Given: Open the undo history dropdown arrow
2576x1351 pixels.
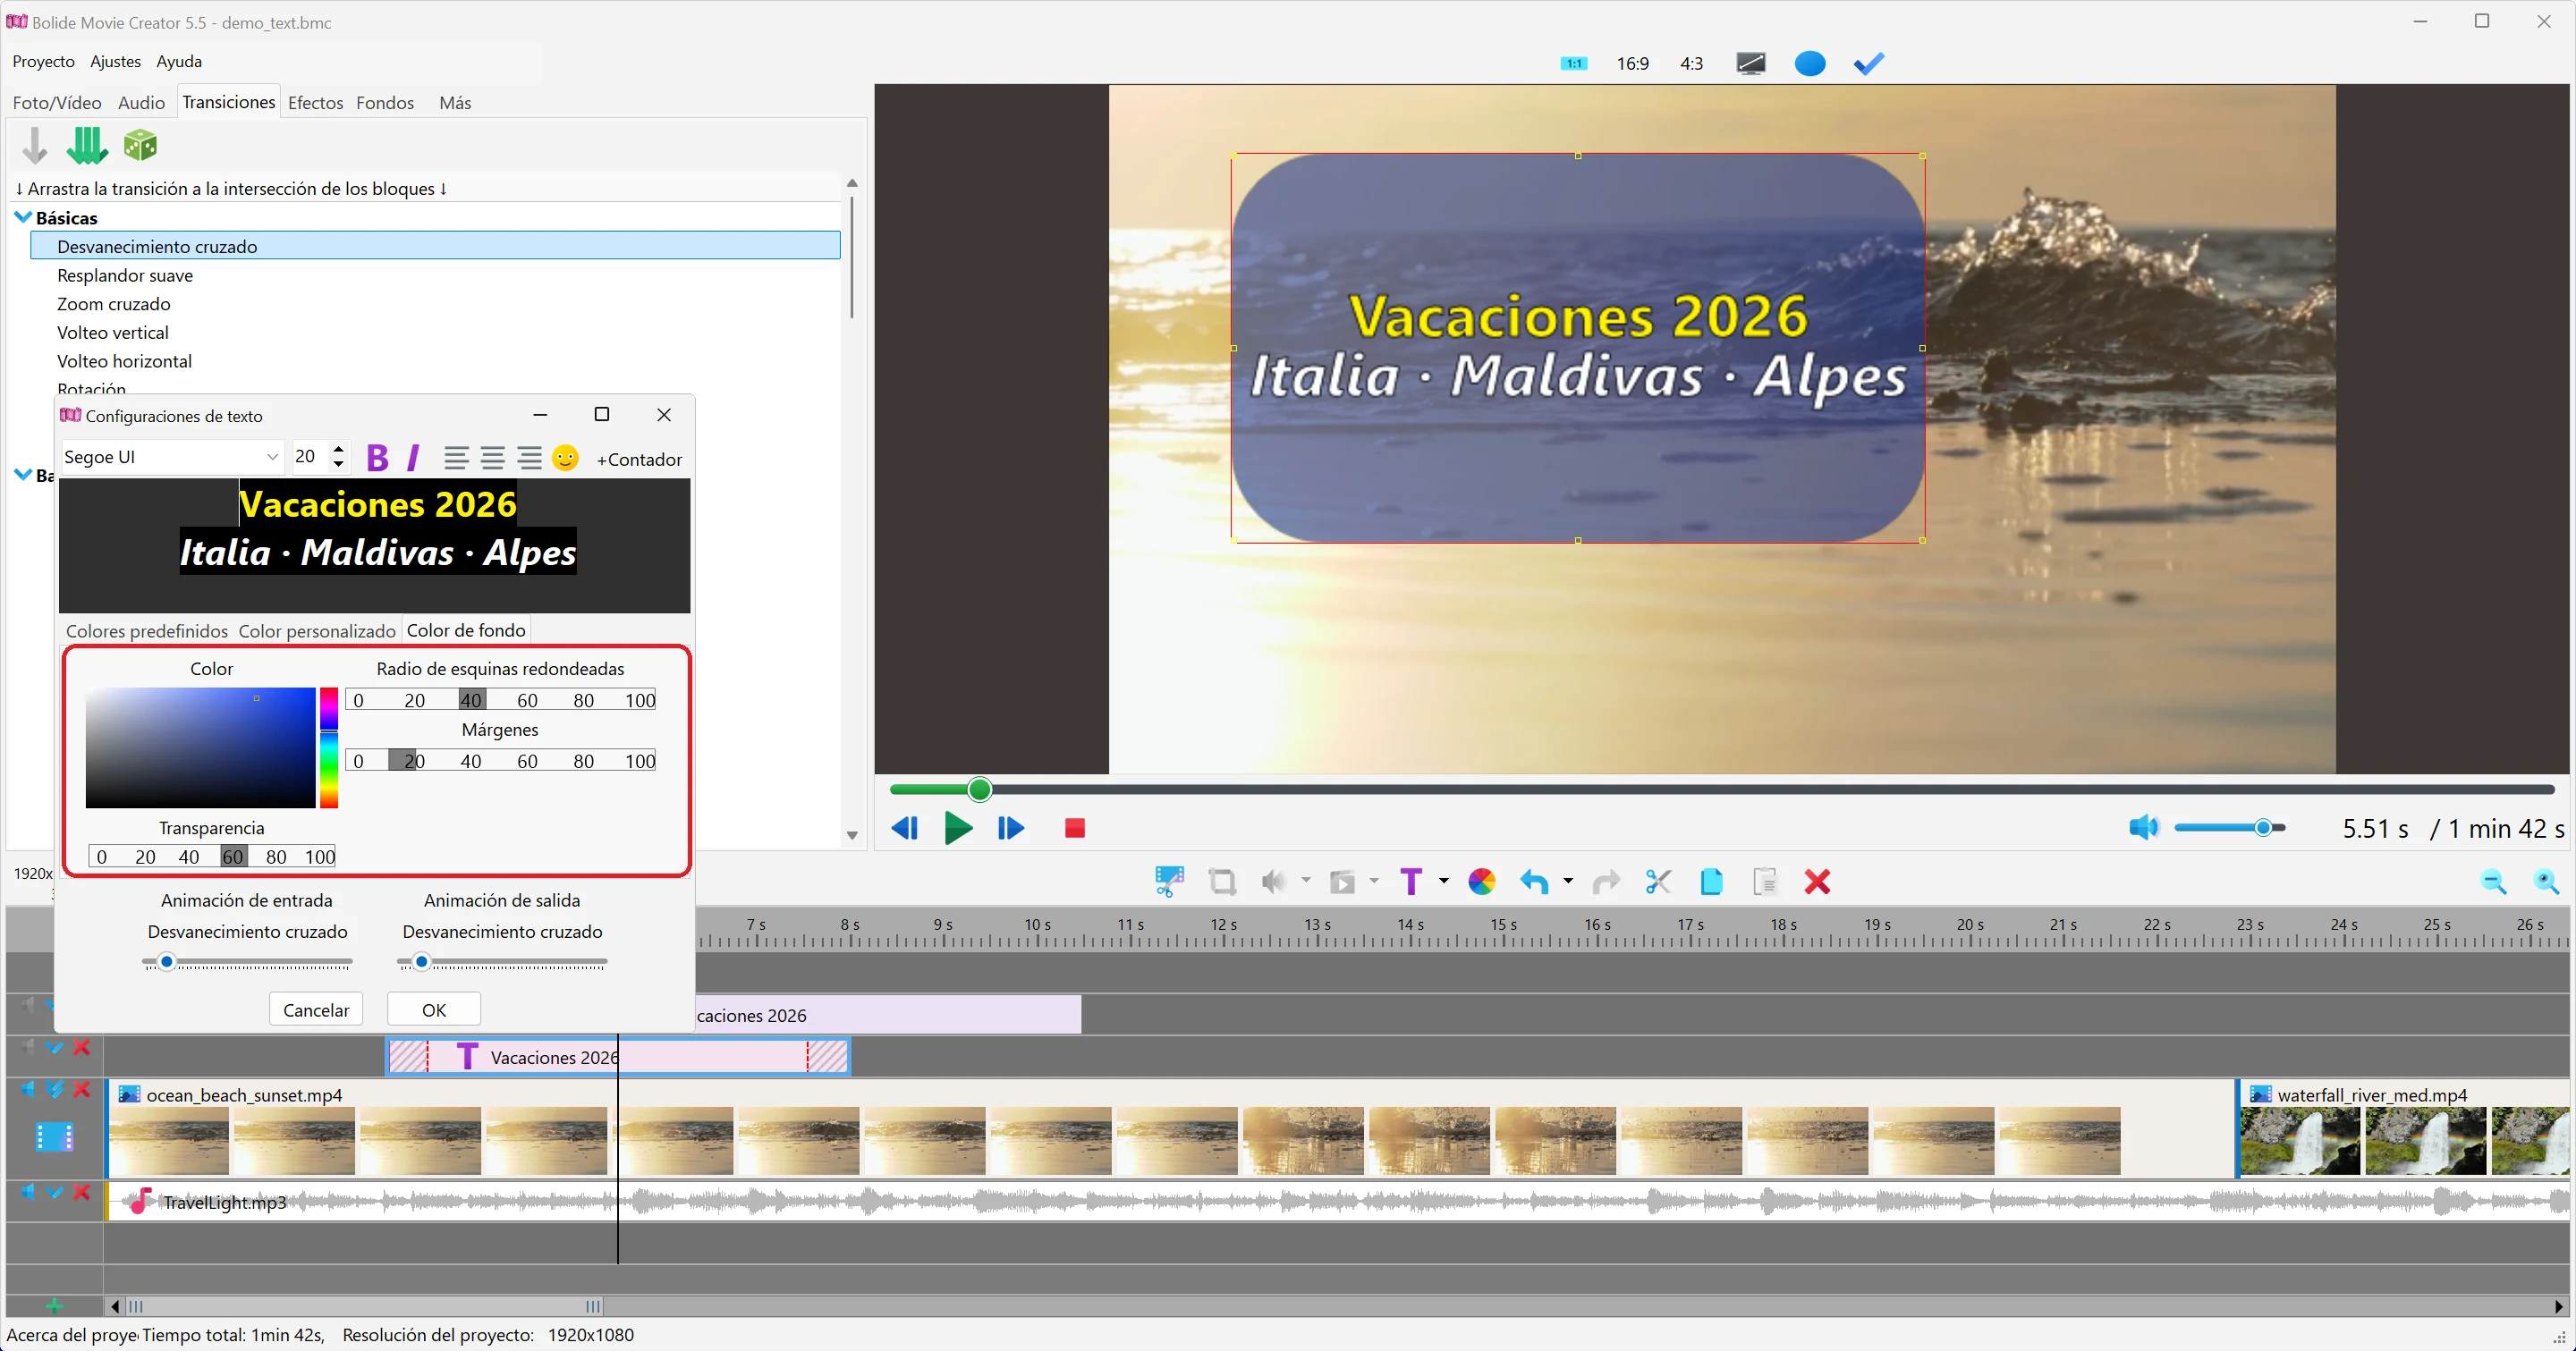Looking at the screenshot, I should coord(1567,882).
